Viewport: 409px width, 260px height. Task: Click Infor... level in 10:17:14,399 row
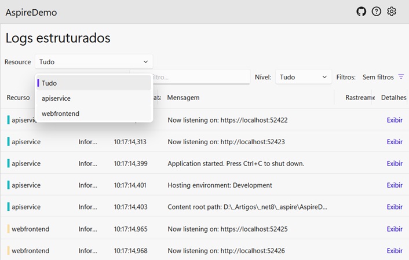click(87, 163)
